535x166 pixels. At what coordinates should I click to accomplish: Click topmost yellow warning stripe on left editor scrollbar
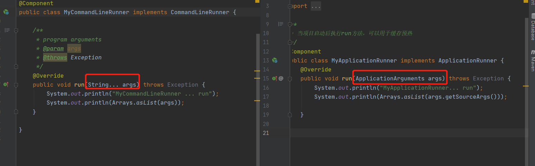[x=257, y=70]
